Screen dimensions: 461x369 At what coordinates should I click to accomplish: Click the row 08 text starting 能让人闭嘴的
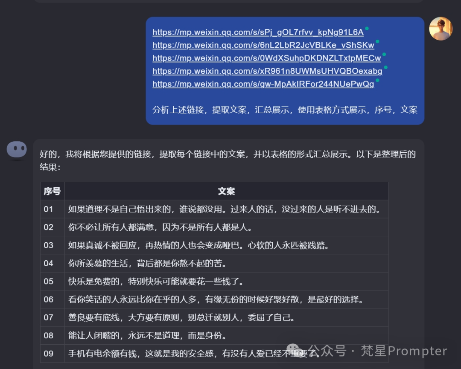(x=147, y=336)
